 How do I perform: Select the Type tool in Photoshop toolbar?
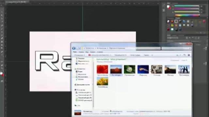(x=2, y=55)
